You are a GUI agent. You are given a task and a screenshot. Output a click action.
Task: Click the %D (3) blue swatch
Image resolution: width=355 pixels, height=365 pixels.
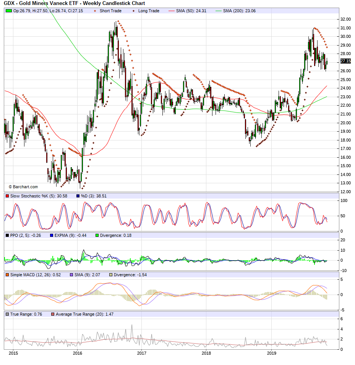pyautogui.click(x=78, y=196)
